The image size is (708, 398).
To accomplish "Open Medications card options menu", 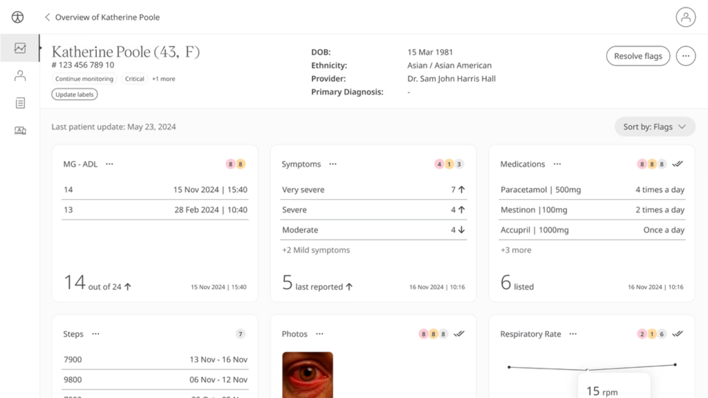I will tap(557, 164).
